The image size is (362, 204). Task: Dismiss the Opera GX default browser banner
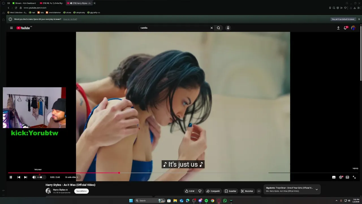(359, 19)
